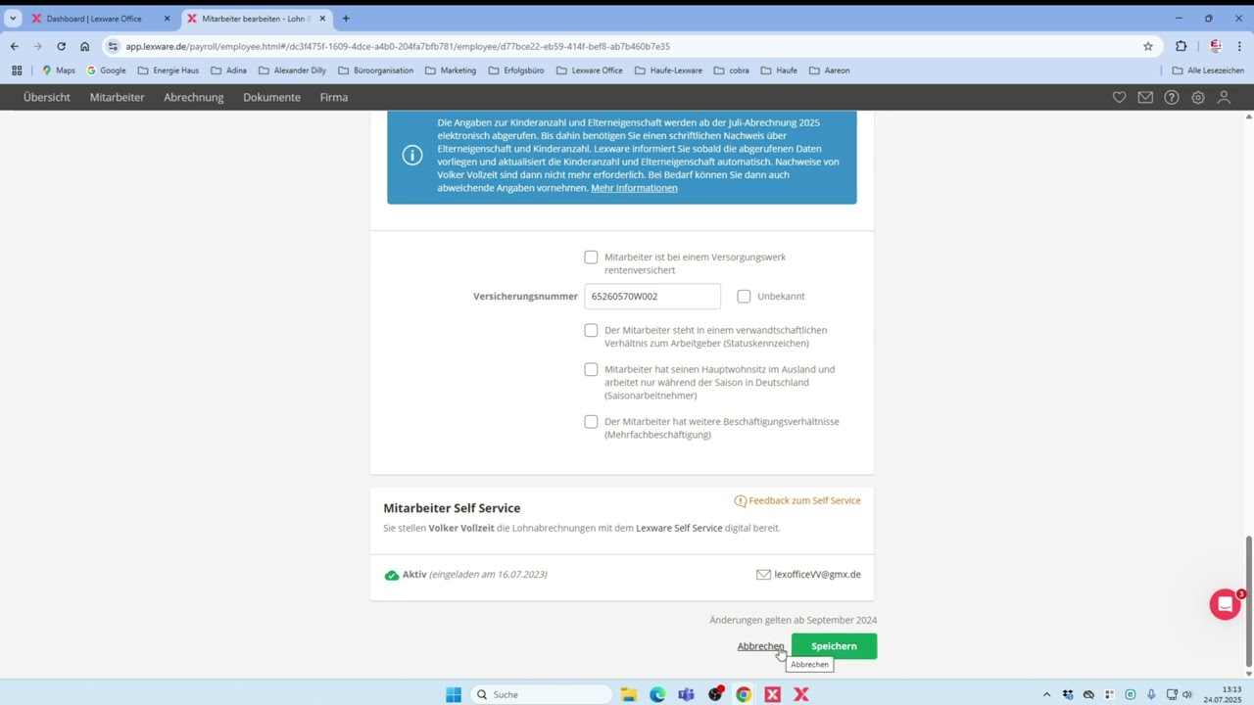Click the microphone icon in system tray
The image size is (1254, 705).
(x=1151, y=694)
